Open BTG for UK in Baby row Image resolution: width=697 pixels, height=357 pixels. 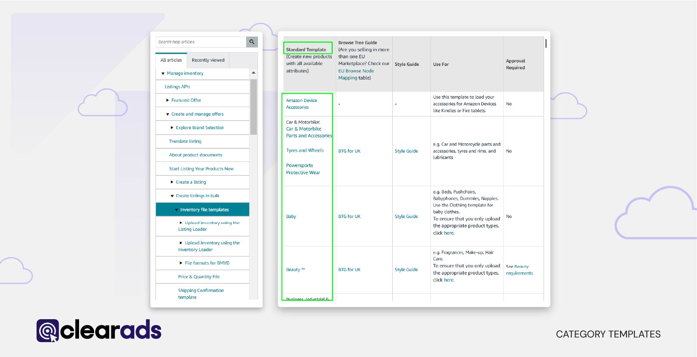coord(349,216)
